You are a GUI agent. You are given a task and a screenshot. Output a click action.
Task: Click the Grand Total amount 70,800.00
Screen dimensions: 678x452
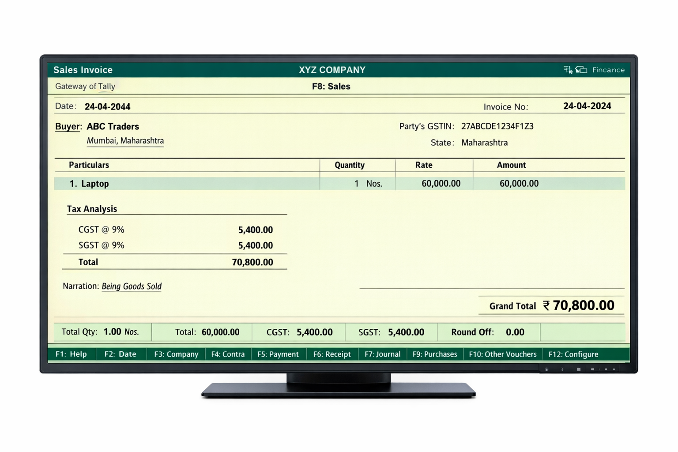pyautogui.click(x=582, y=305)
